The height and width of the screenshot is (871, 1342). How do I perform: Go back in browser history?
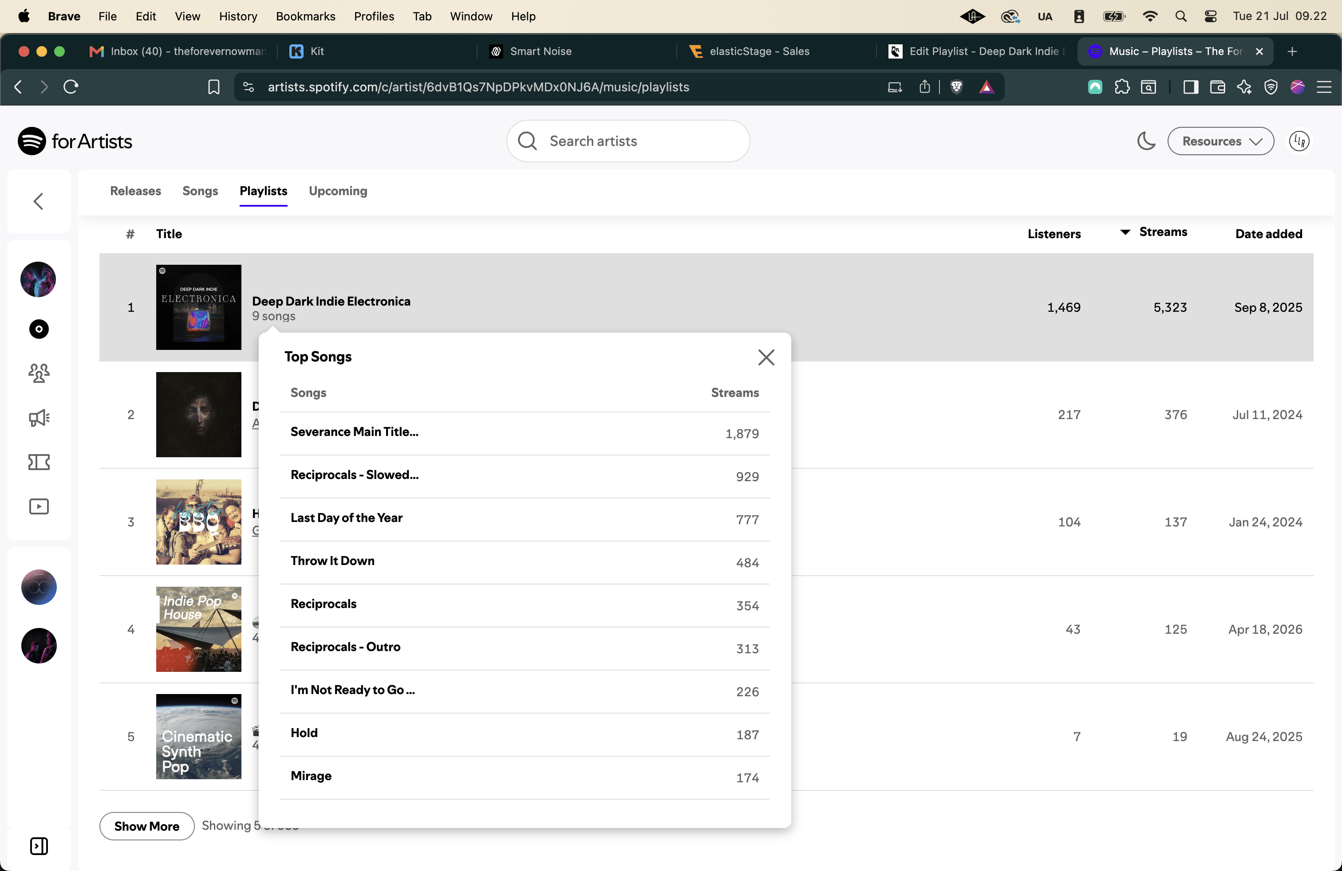[x=18, y=87]
